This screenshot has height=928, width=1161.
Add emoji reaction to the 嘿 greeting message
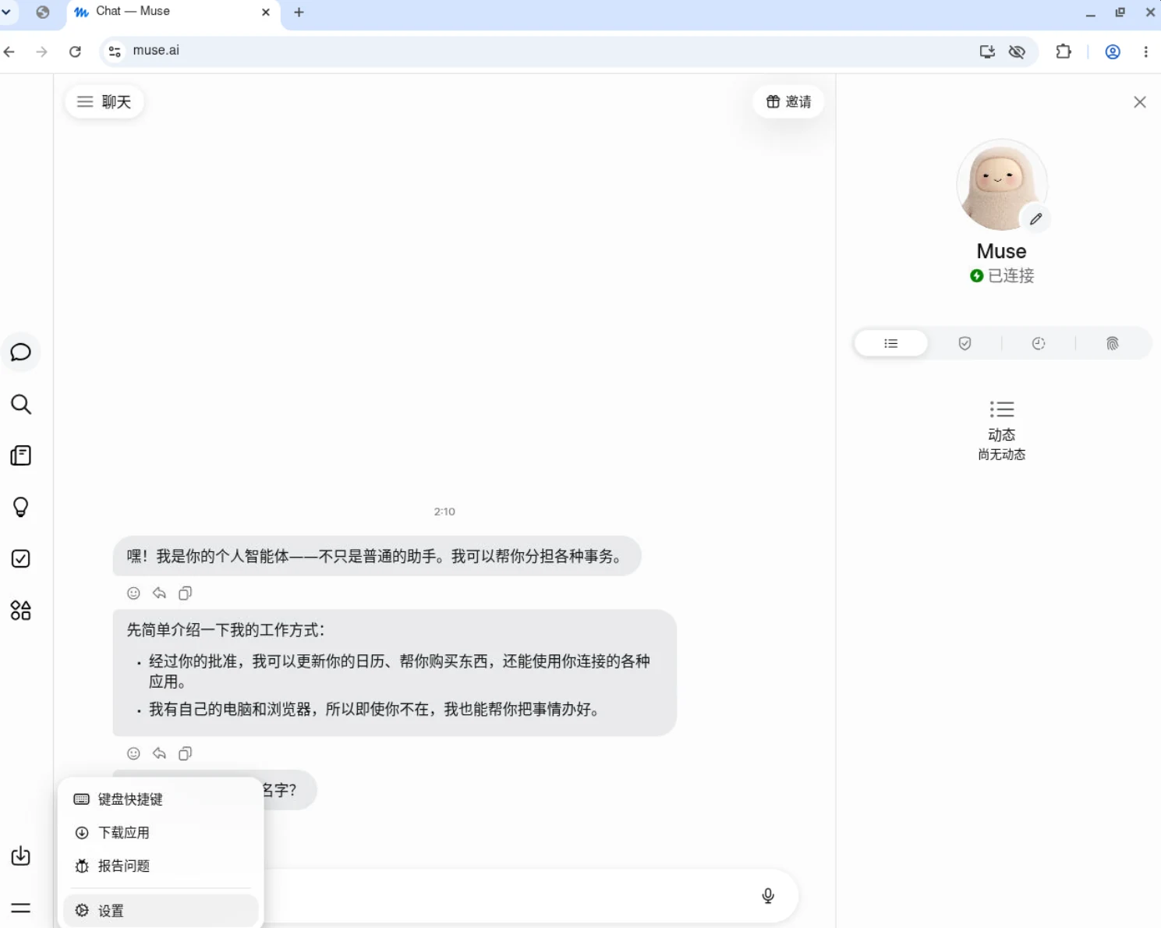point(133,593)
